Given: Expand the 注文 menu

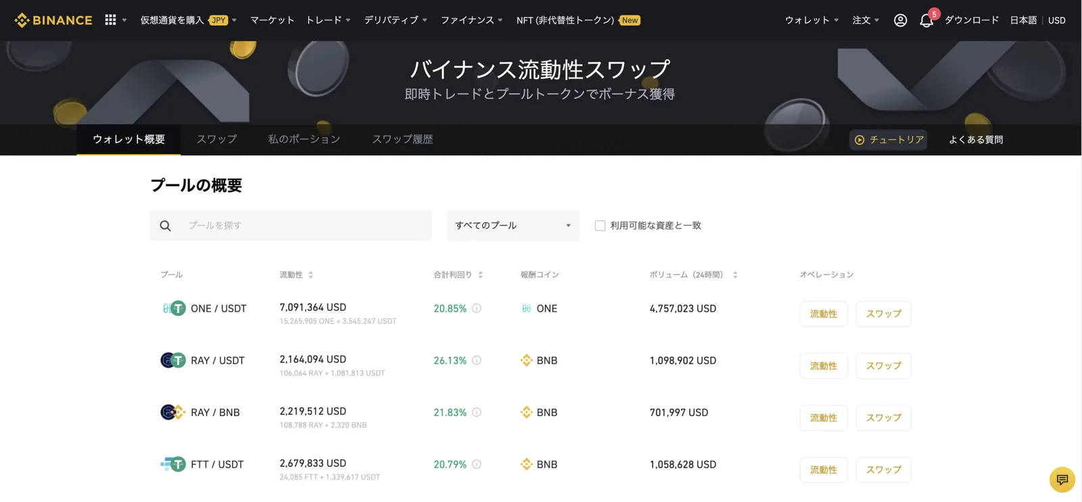Looking at the screenshot, I should pos(866,20).
